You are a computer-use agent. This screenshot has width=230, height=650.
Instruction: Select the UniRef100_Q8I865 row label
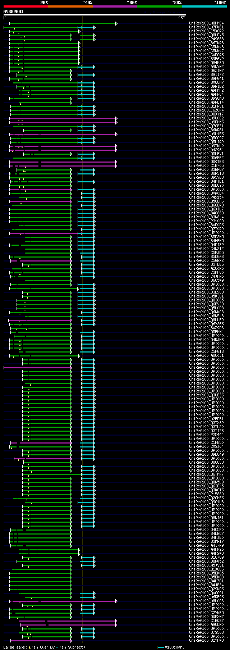point(206,300)
